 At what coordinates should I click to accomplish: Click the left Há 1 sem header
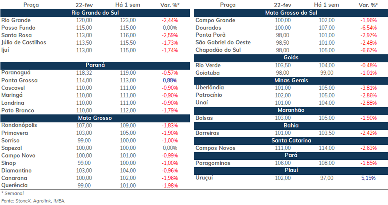(x=128, y=5)
